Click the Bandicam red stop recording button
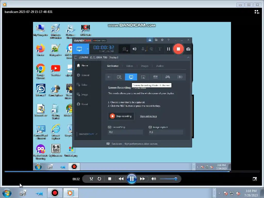This screenshot has height=198, width=264. click(178, 49)
